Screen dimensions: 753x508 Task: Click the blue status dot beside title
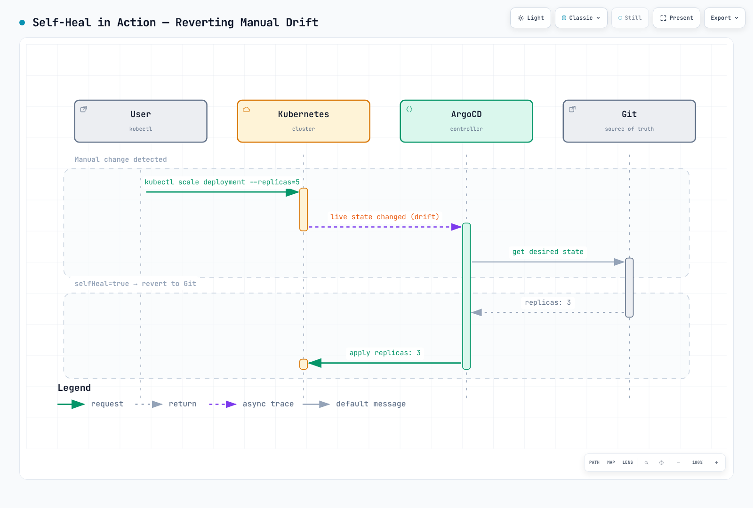click(x=22, y=23)
